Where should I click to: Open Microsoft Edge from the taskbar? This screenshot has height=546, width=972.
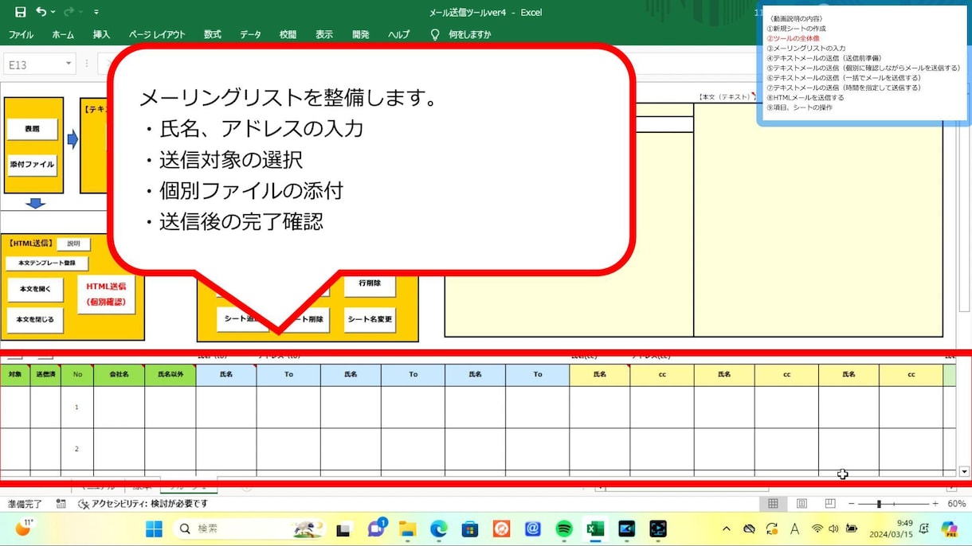(x=439, y=529)
